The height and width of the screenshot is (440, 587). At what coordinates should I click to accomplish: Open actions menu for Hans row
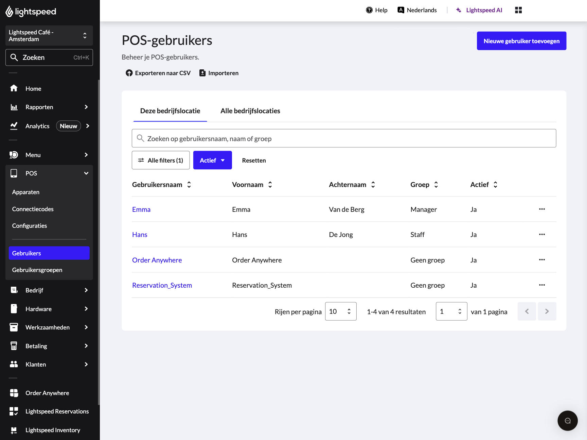pos(542,234)
